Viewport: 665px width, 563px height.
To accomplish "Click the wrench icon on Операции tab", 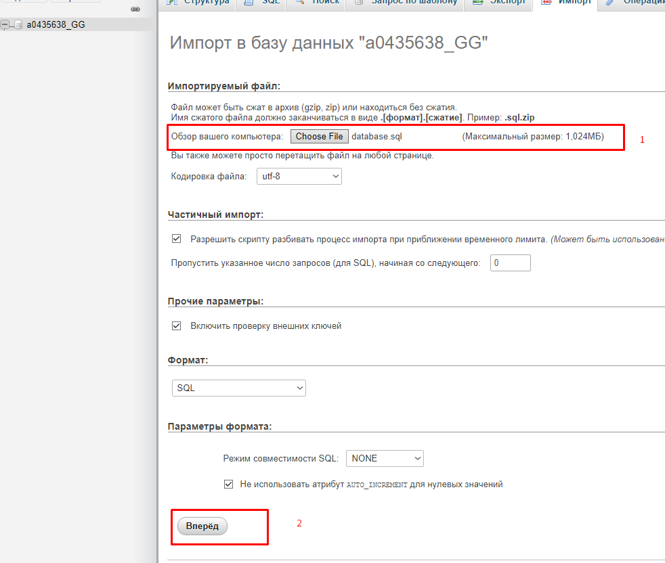I will pyautogui.click(x=611, y=2).
